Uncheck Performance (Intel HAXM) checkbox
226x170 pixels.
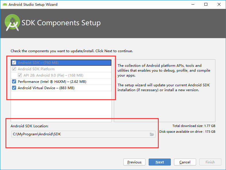click(x=14, y=82)
